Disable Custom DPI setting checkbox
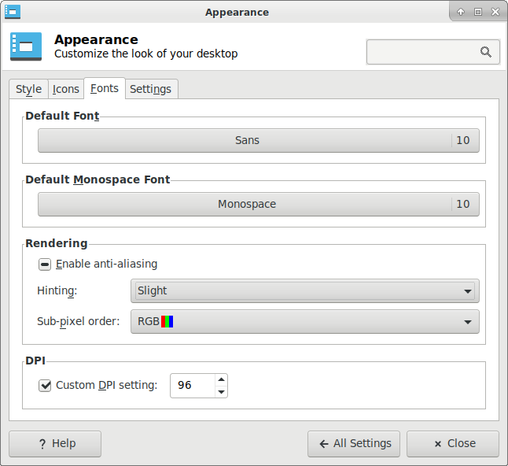Screen dimensions: 508x466 point(45,385)
